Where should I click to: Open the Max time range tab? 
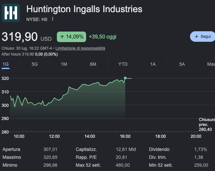pyautogui.click(x=211, y=64)
